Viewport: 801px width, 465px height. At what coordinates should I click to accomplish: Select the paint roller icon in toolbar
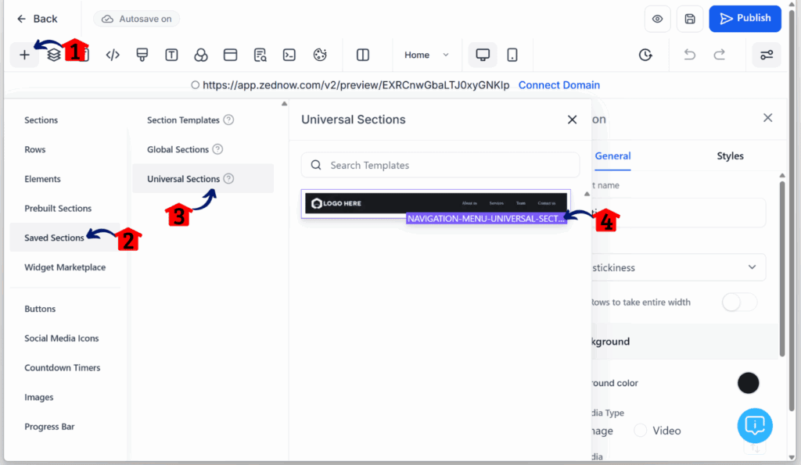(142, 55)
